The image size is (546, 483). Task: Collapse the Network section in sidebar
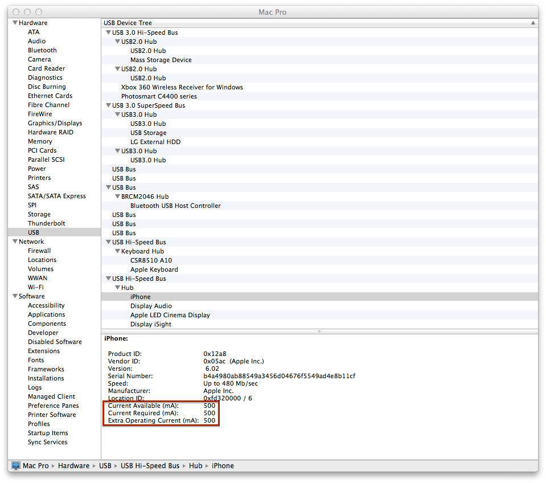pos(15,241)
